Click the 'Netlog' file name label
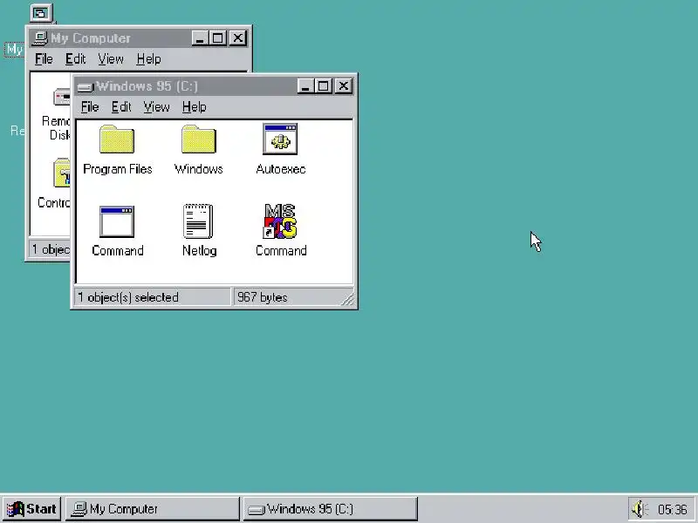 pos(200,251)
